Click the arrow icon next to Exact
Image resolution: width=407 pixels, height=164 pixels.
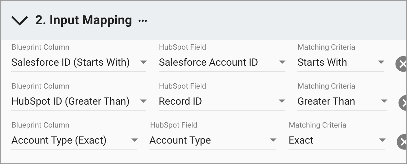(x=382, y=140)
